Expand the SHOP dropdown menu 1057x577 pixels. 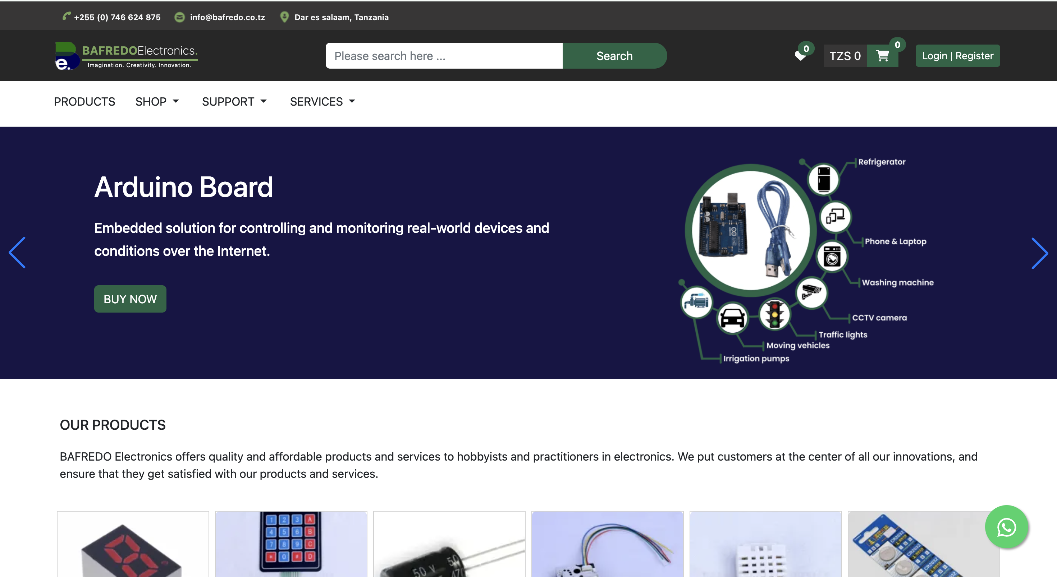[157, 101]
